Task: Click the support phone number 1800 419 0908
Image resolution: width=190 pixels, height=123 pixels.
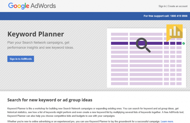Action: (179, 16)
